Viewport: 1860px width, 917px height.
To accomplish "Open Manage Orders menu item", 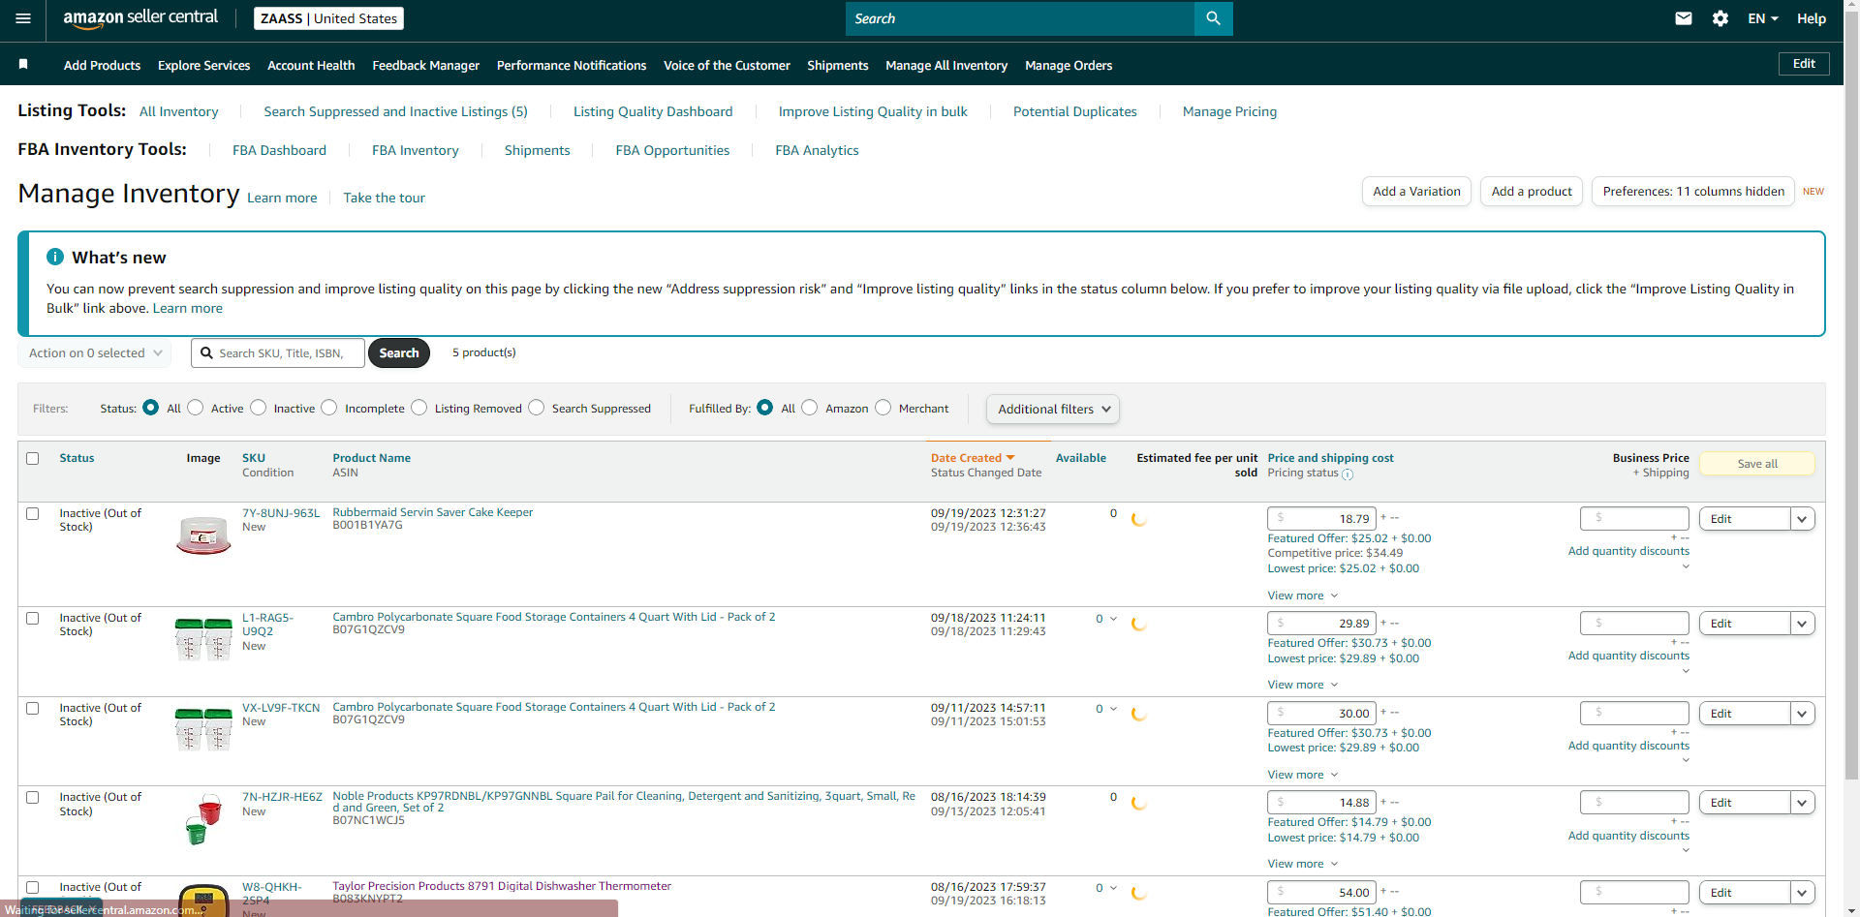I will click(1069, 66).
